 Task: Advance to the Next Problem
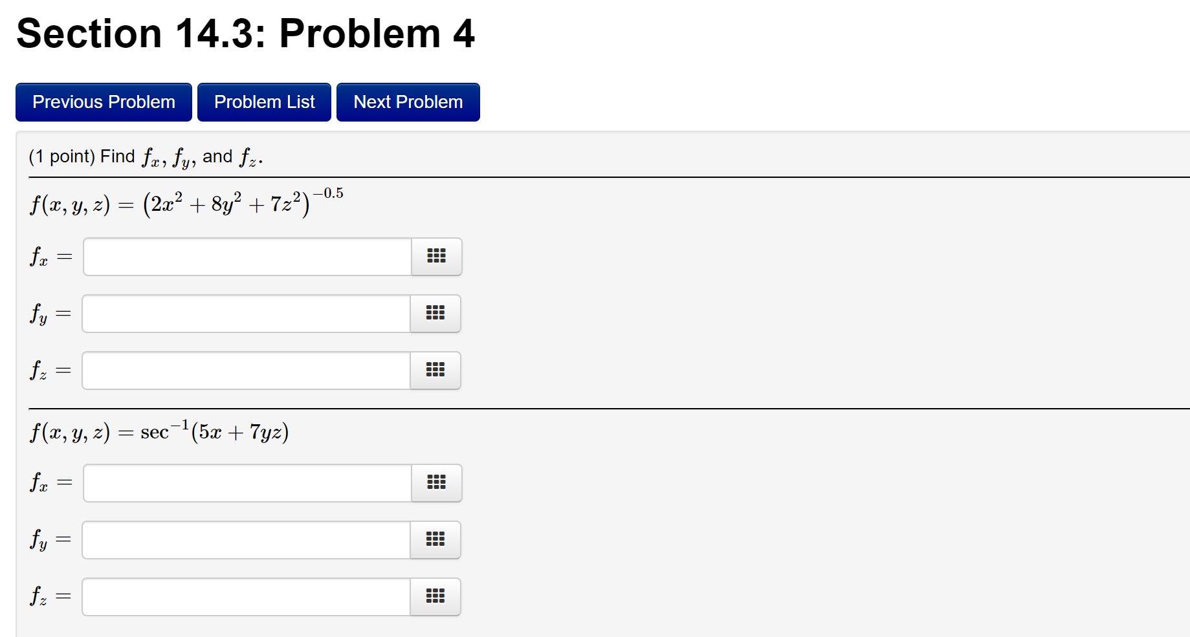(408, 102)
